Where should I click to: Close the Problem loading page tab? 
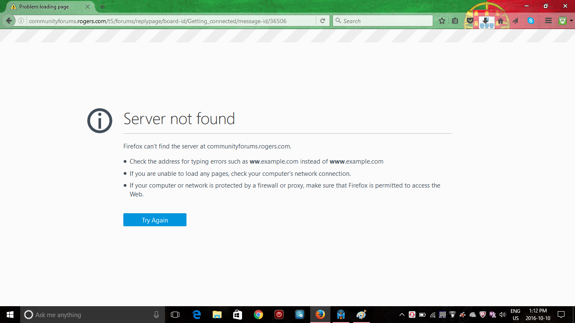tap(88, 7)
